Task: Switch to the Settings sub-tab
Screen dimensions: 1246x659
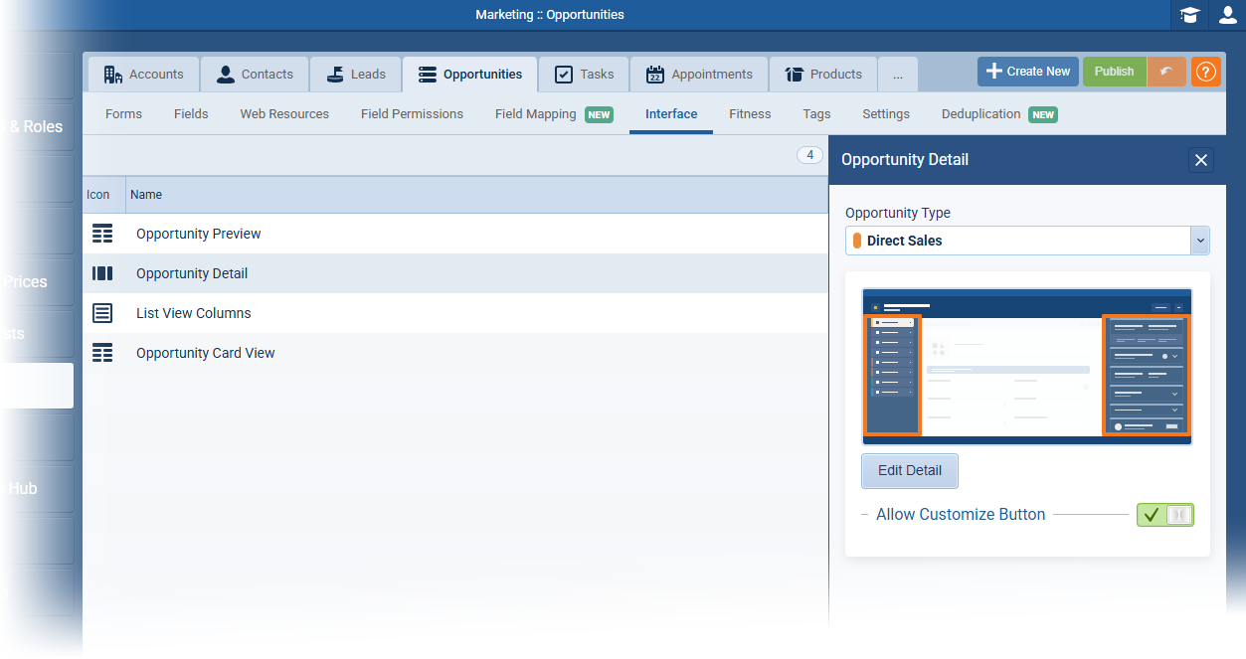Action: (x=885, y=113)
